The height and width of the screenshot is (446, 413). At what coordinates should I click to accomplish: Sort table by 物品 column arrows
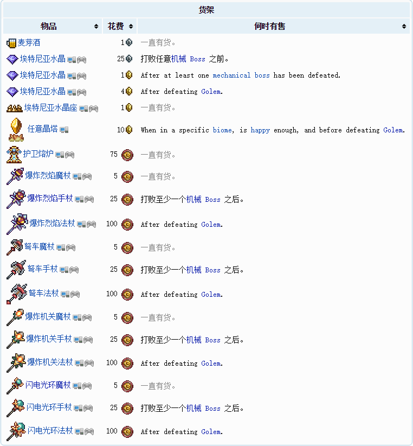pyautogui.click(x=96, y=27)
